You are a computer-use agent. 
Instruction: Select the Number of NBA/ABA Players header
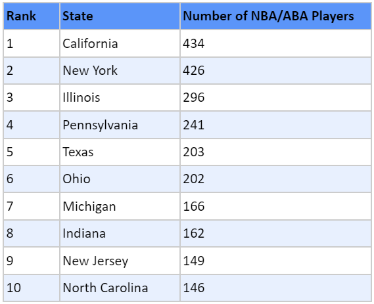(275, 16)
